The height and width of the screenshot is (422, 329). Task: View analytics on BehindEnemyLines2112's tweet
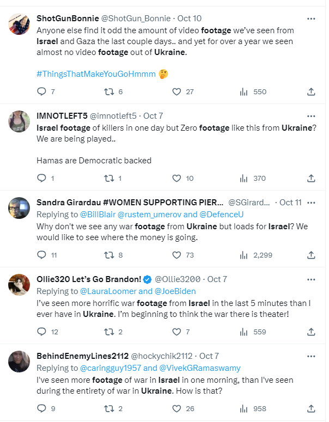pyautogui.click(x=243, y=408)
